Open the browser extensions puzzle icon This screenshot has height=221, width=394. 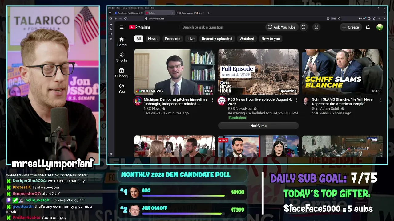[374, 19]
